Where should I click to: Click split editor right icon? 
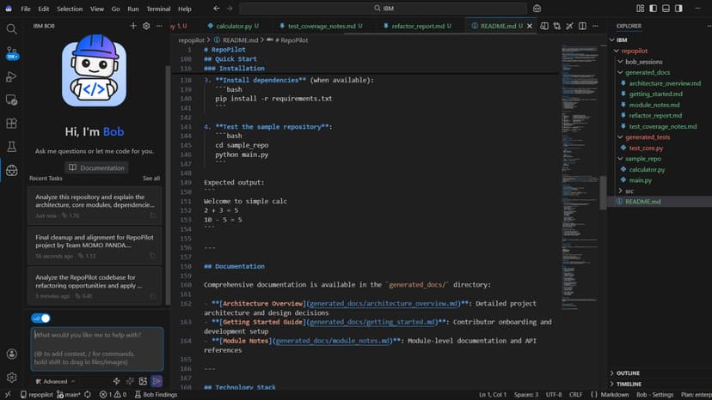(582, 26)
